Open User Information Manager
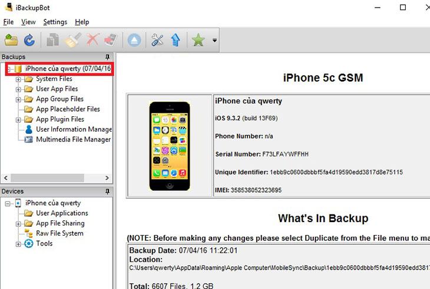Screen dimensions: 430x289 pos(74,129)
